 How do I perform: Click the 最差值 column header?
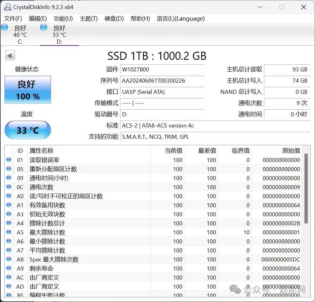point(201,151)
